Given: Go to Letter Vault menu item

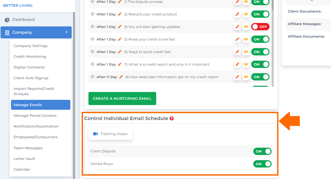Looking at the screenshot, I should click(x=24, y=159).
